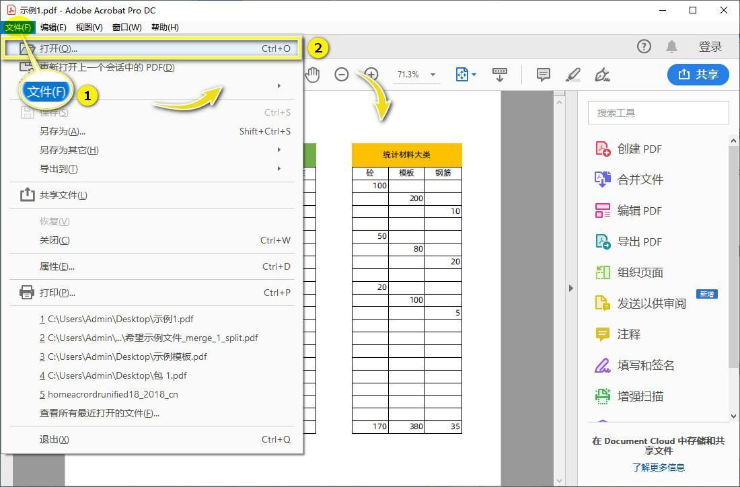Click column header 模板
740x487 pixels.
[x=406, y=173]
